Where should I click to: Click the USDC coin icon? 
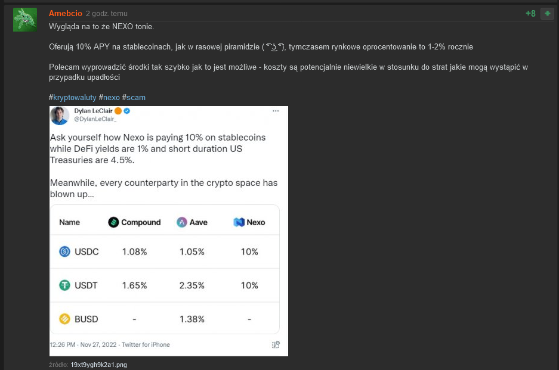click(65, 252)
